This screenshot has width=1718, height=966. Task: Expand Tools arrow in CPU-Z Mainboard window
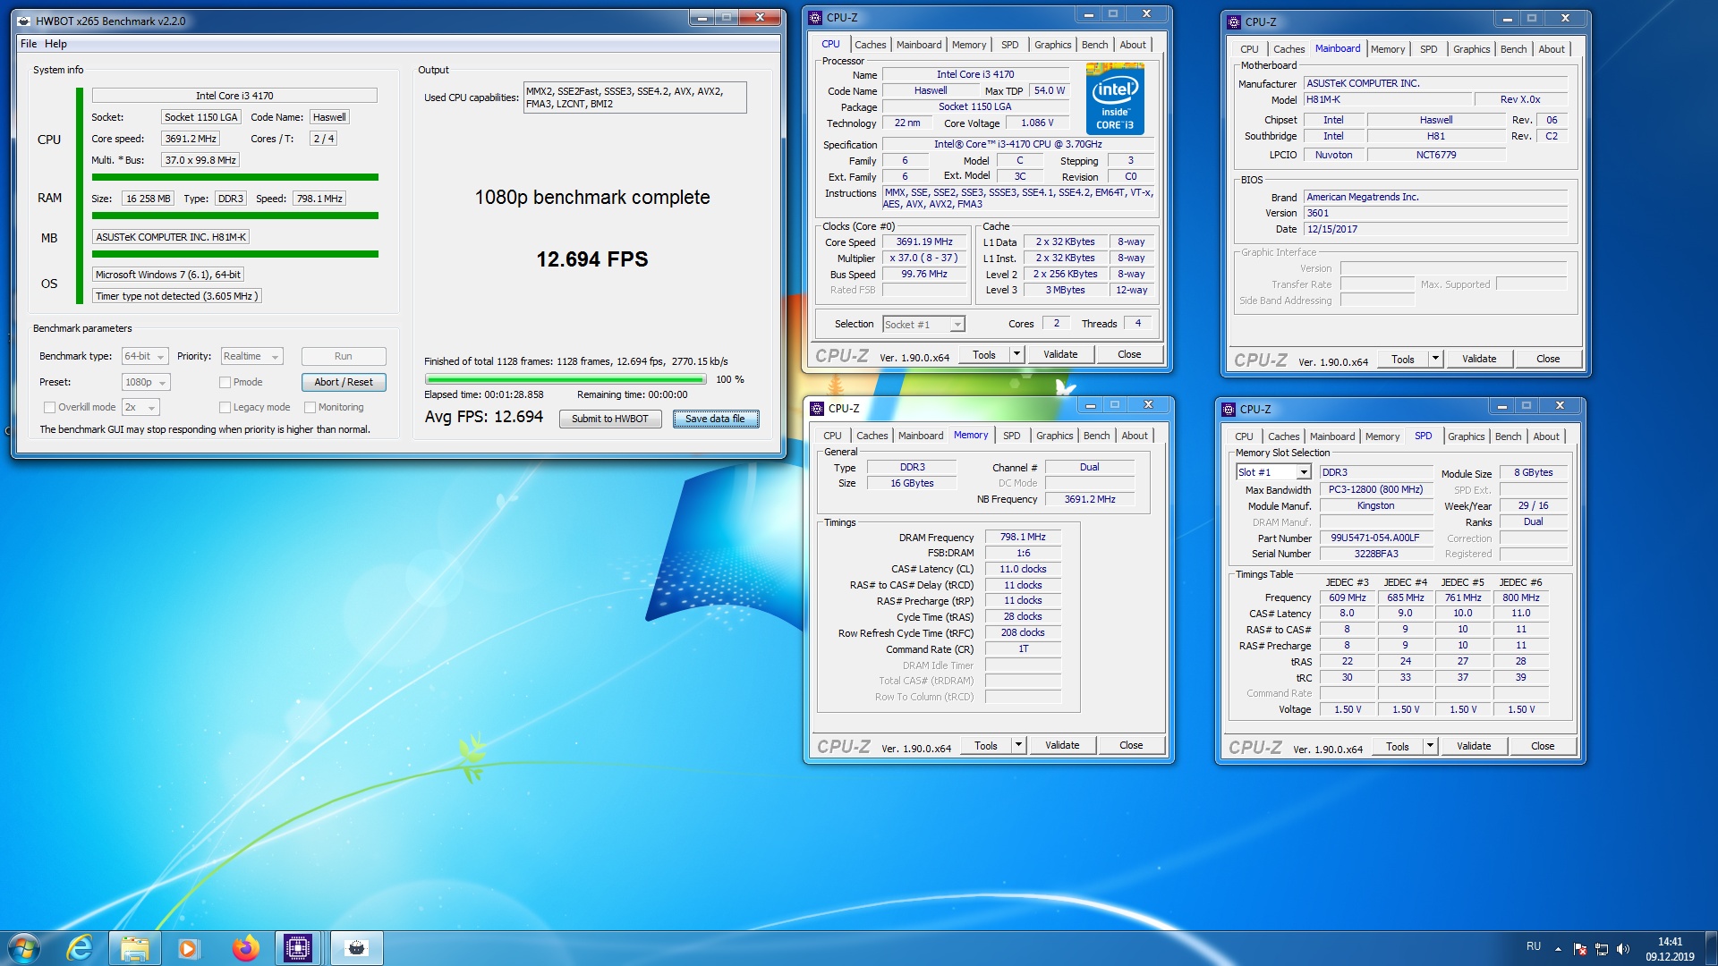[1435, 359]
